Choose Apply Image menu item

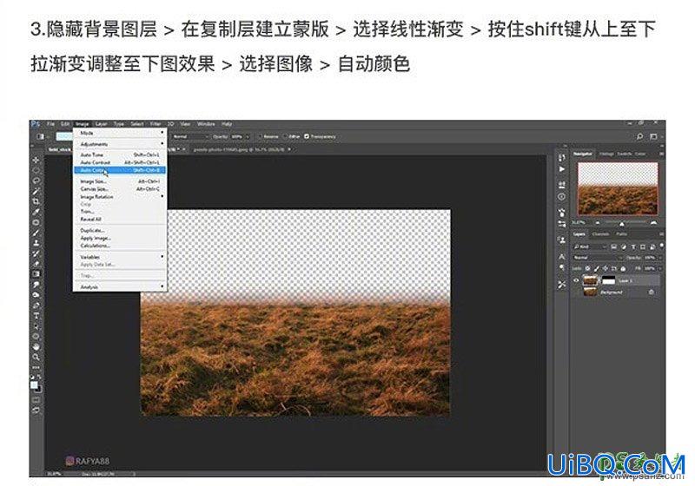coord(120,238)
